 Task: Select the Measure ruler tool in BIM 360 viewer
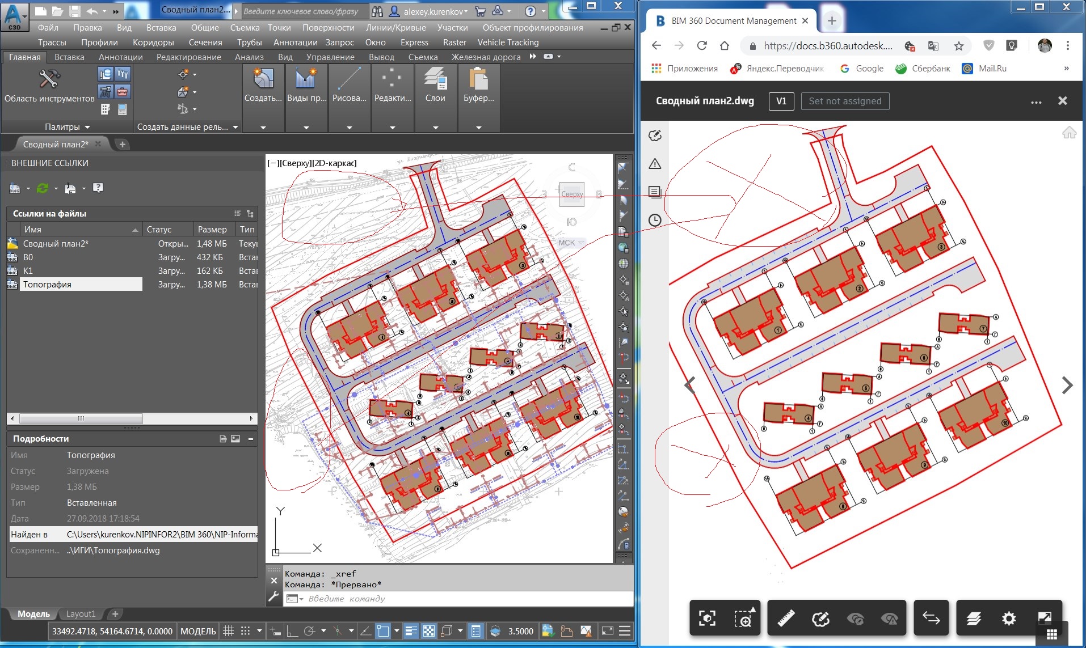coord(786,618)
